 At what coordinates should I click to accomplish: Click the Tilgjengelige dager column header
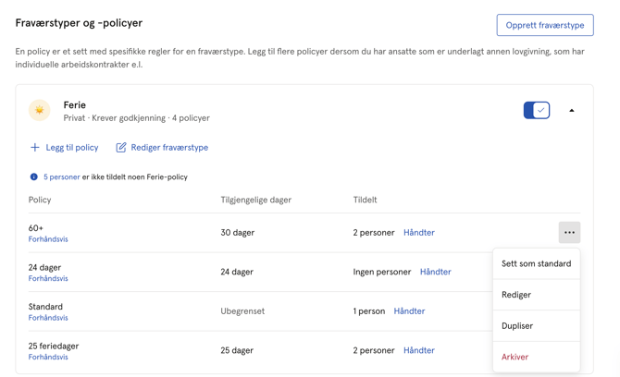[255, 200]
